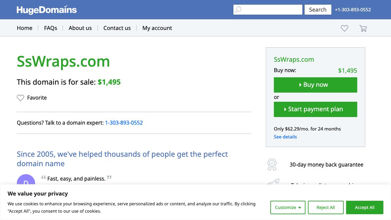Accept all cookies

pos(364,207)
